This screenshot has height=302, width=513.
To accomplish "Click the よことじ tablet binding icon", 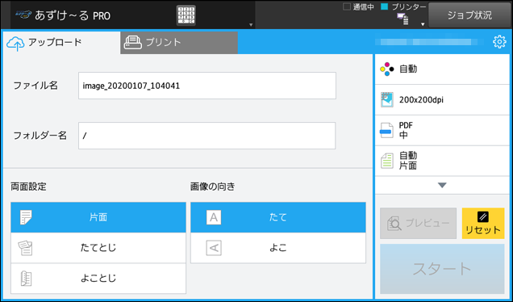I will 26,279.
